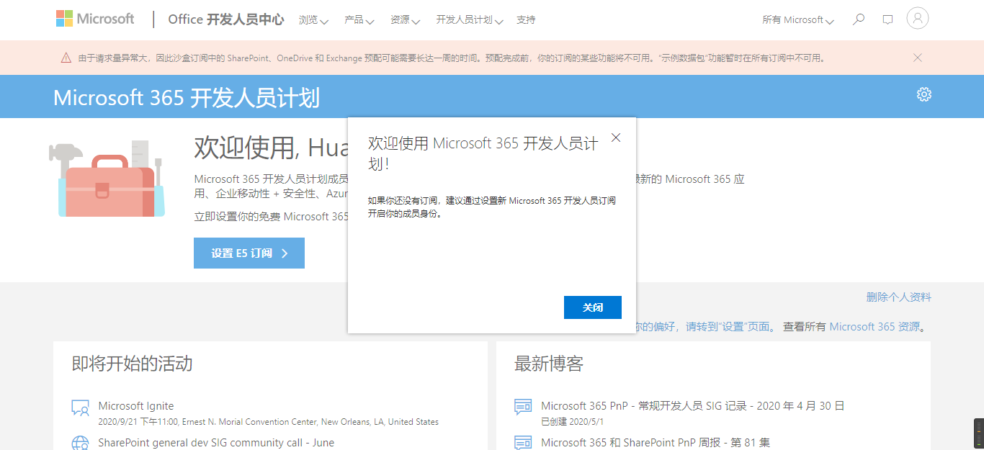Click the dialog title 欢迎使用 Microsoft 365 开发人员计划
This screenshot has height=450, width=984.
click(483, 153)
